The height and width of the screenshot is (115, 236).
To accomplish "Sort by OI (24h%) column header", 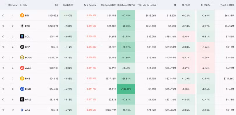I will pyautogui.click(x=206, y=5).
